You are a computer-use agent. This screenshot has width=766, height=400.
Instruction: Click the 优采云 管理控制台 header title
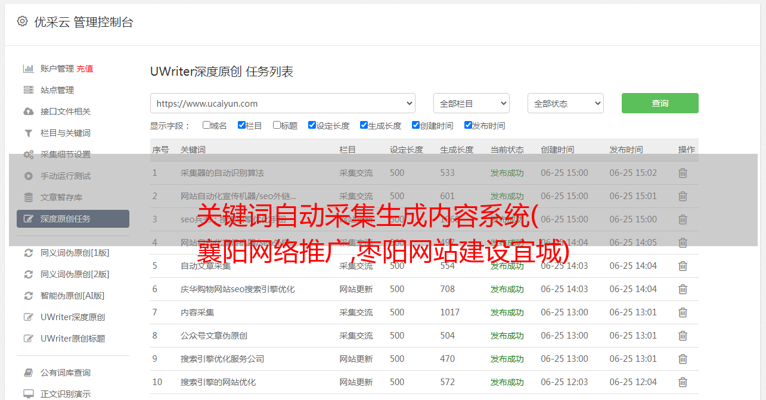coord(83,22)
